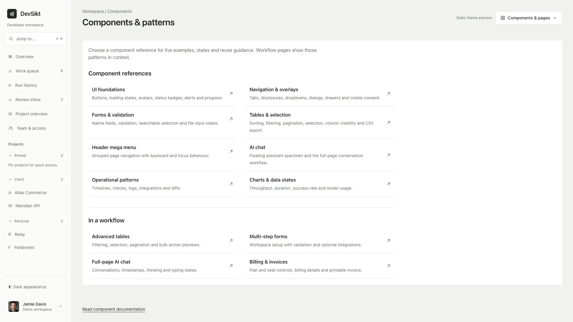Click the arrow icon for Billing & invoices
Screen dimensions: 573x322
point(389,266)
